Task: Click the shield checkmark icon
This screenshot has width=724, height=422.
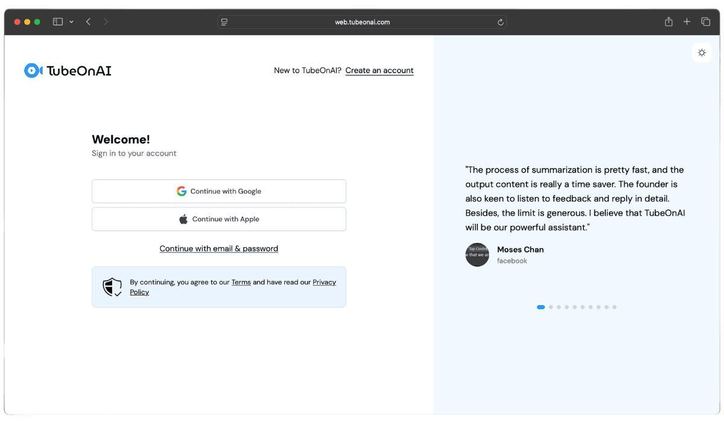Action: pyautogui.click(x=112, y=287)
